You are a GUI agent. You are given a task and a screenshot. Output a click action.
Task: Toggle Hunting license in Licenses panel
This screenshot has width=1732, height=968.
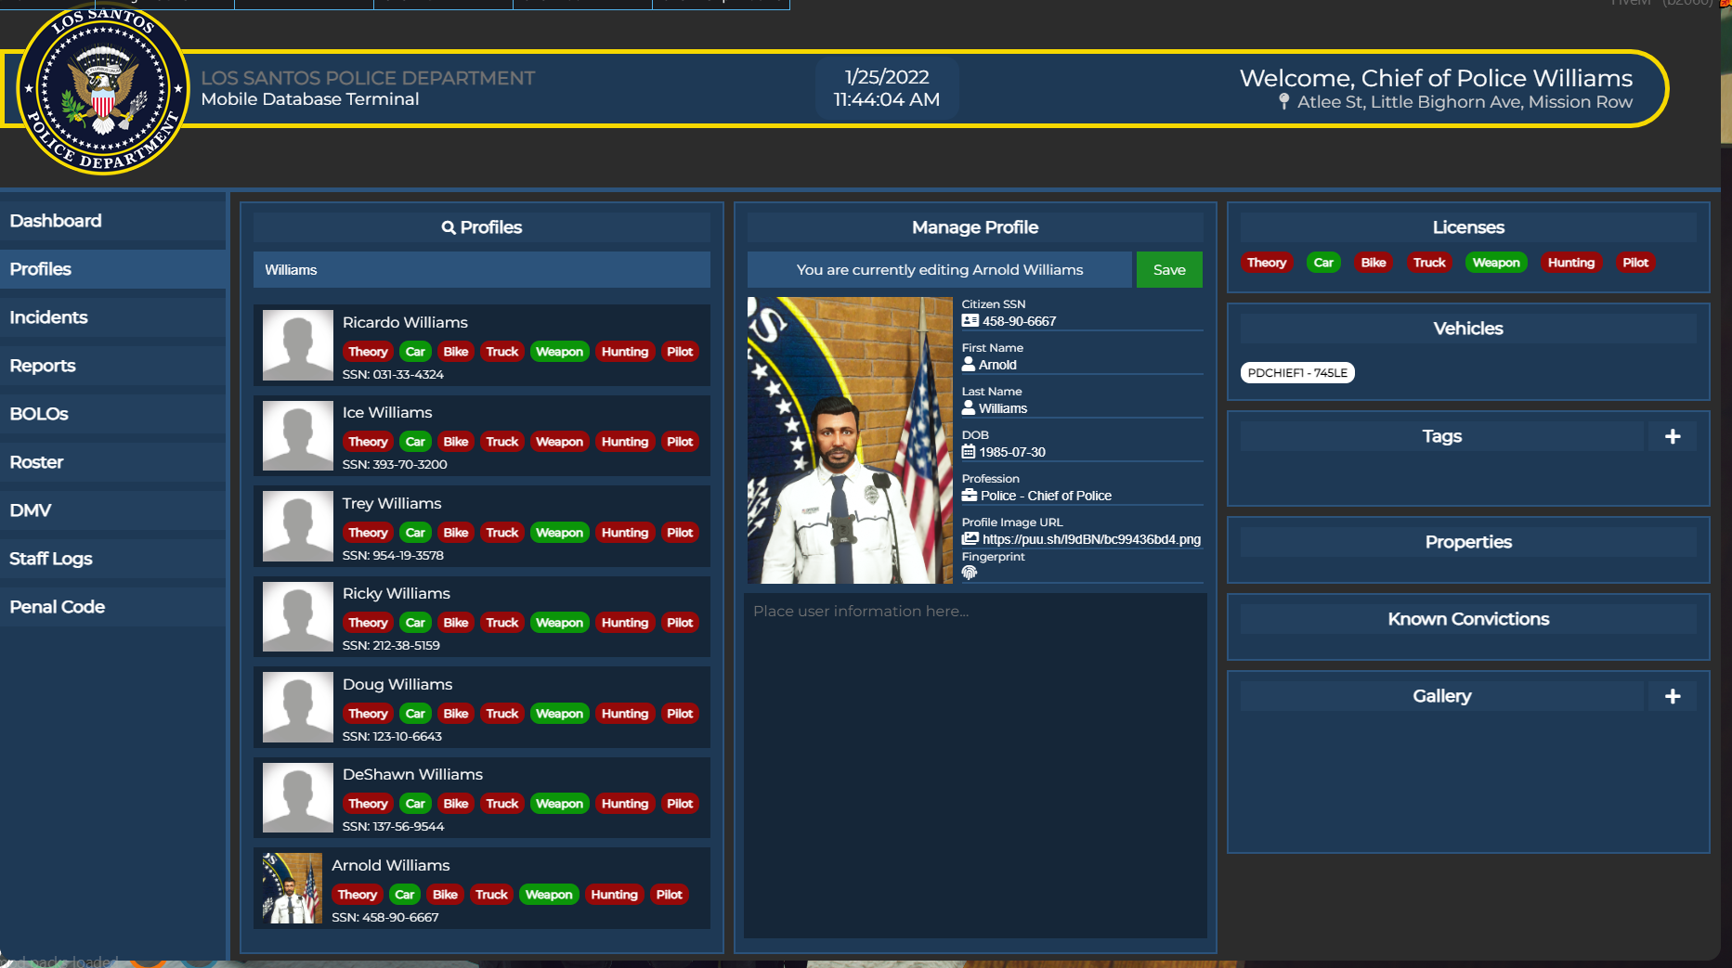point(1571,263)
